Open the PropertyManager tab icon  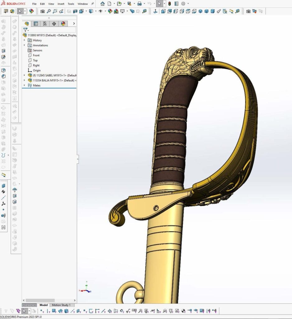pyautogui.click(x=36, y=24)
